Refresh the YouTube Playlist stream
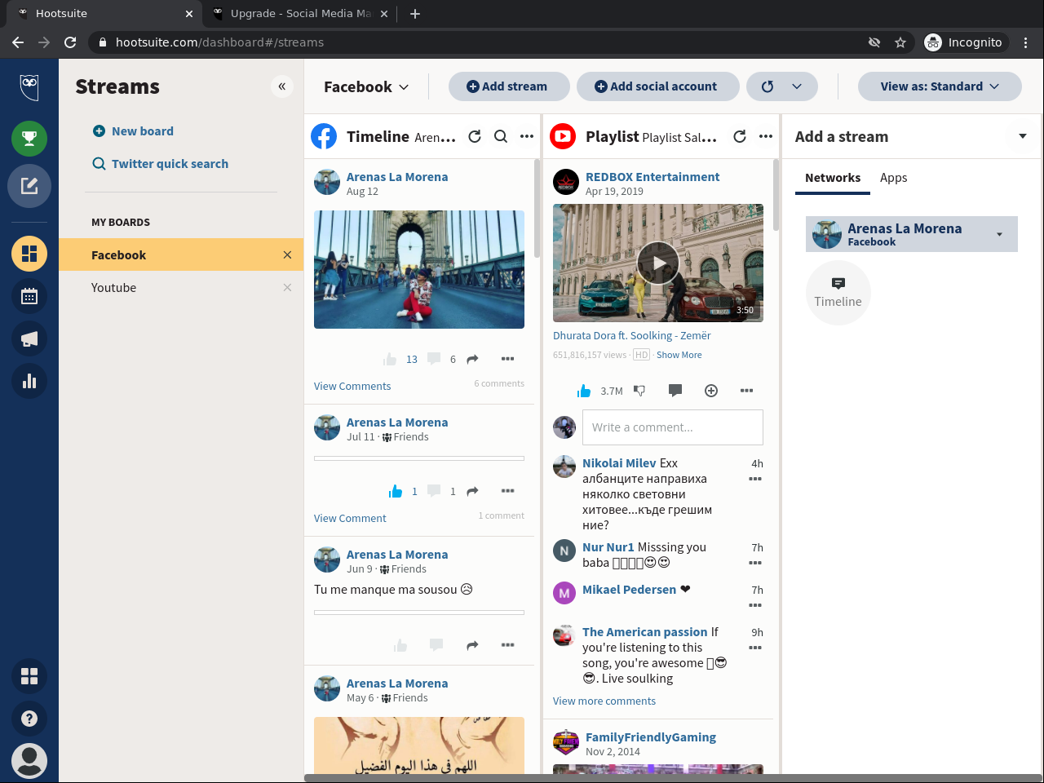Viewport: 1044px width, 783px height. (740, 136)
